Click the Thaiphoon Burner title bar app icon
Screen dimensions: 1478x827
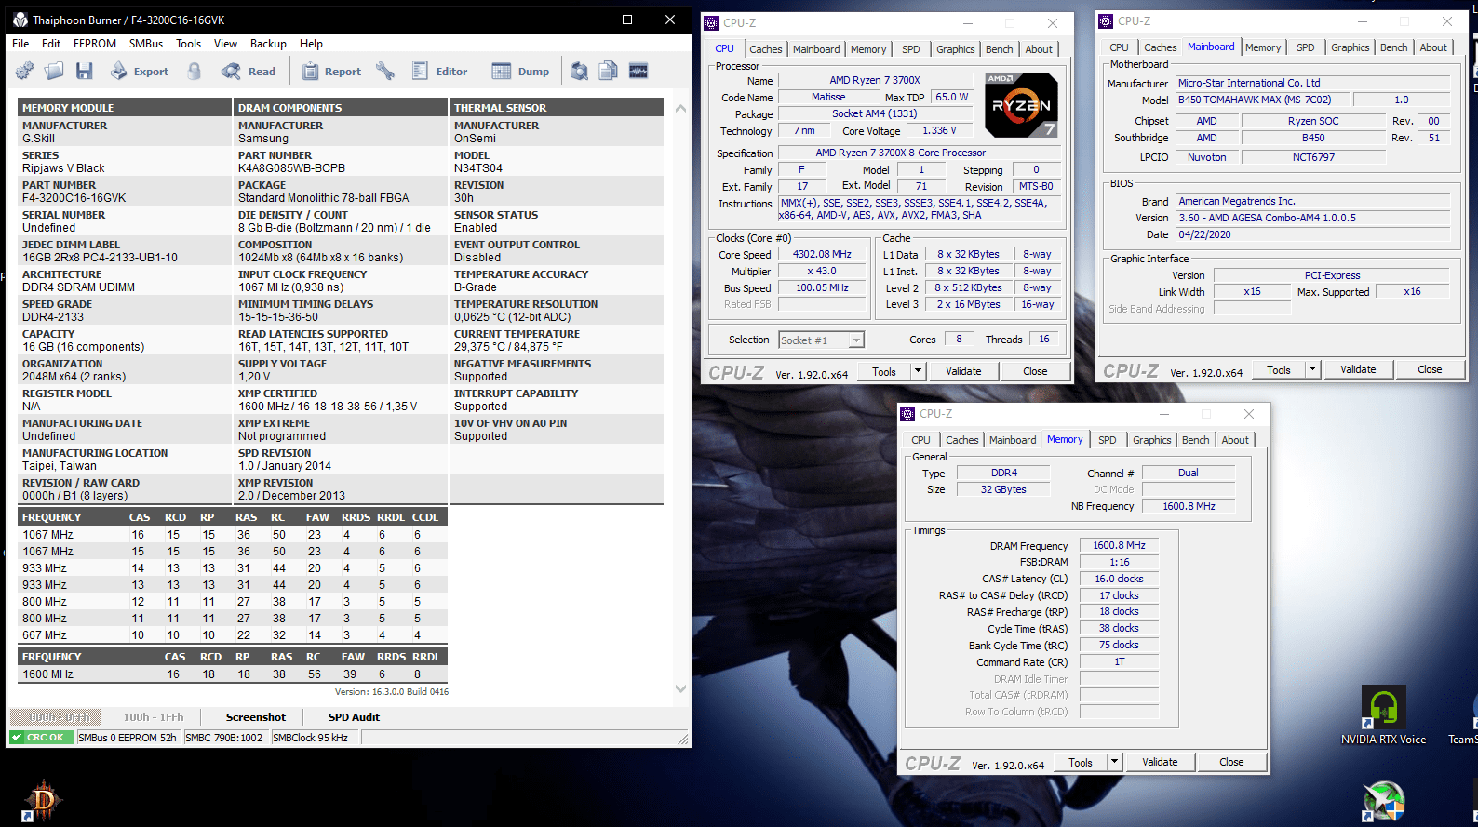click(x=20, y=20)
